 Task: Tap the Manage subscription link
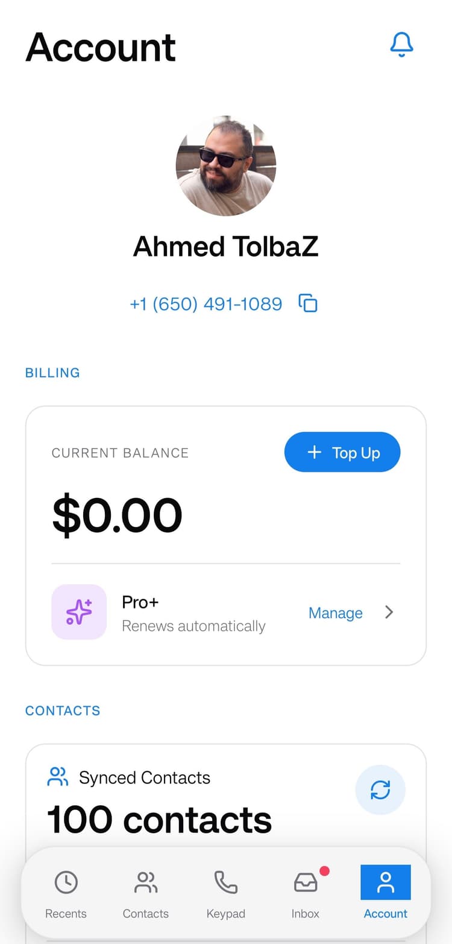(x=335, y=613)
